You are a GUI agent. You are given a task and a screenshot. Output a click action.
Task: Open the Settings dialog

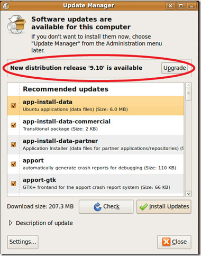pos(23,242)
